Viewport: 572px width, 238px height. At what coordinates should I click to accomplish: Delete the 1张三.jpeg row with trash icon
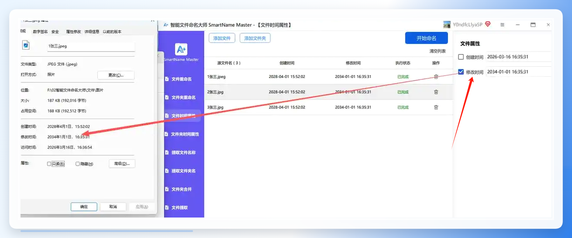[436, 77]
